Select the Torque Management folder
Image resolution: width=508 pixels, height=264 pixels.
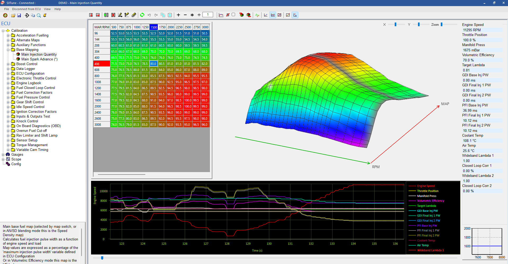point(32,145)
